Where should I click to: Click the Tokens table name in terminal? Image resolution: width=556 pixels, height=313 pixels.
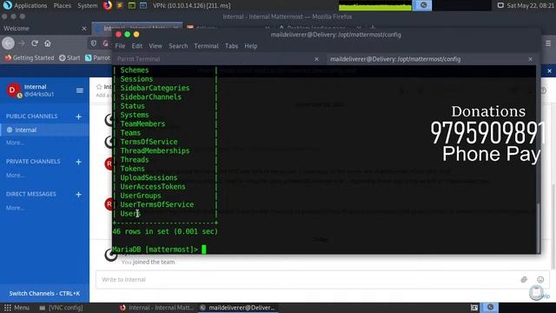pyautogui.click(x=132, y=169)
